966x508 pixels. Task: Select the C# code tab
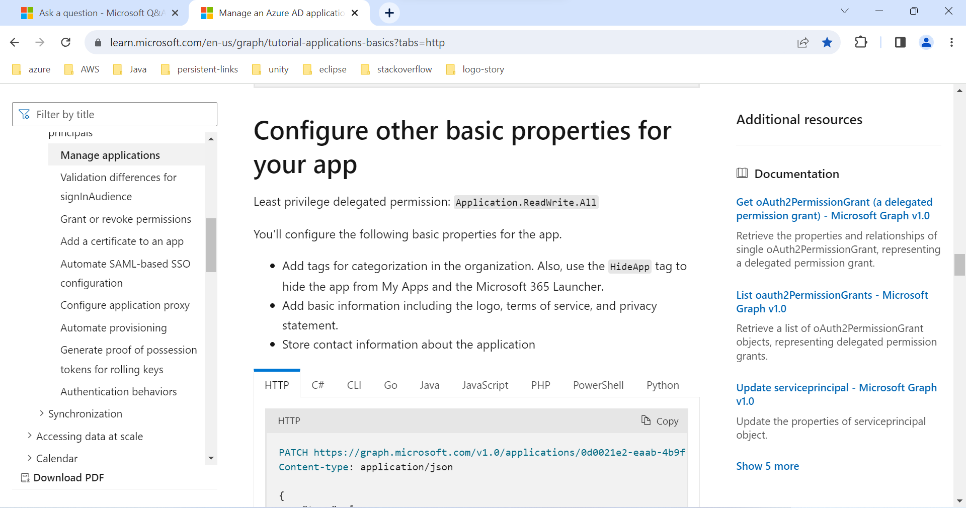pos(318,385)
